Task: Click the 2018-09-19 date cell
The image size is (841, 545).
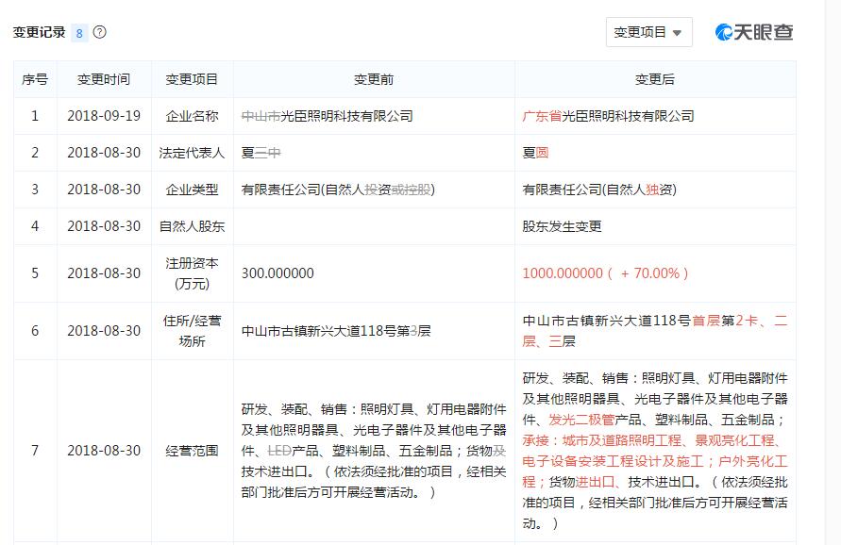Action: (x=104, y=116)
